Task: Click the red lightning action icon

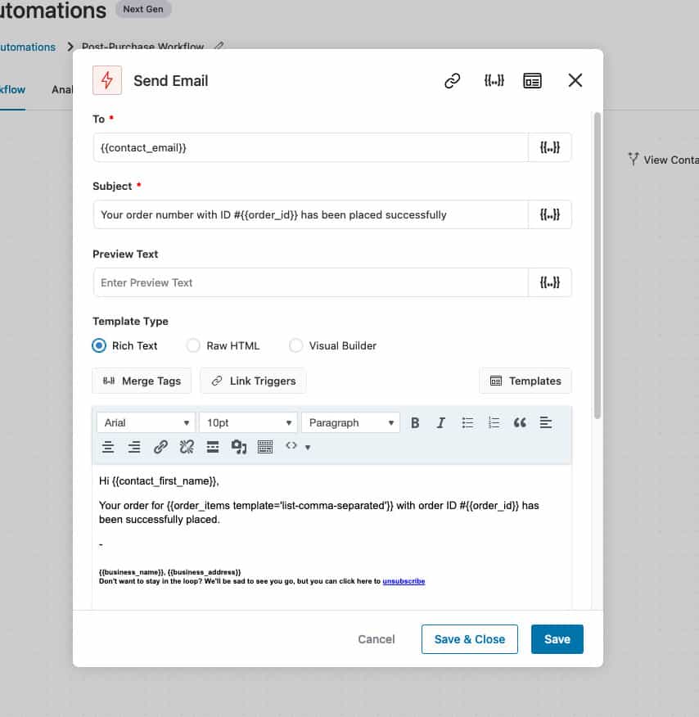Action: pyautogui.click(x=107, y=80)
